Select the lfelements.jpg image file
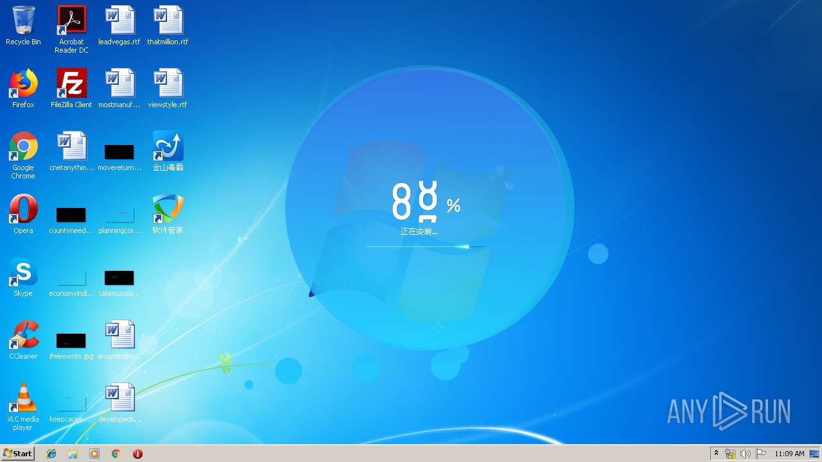The width and height of the screenshot is (822, 462). (x=71, y=345)
